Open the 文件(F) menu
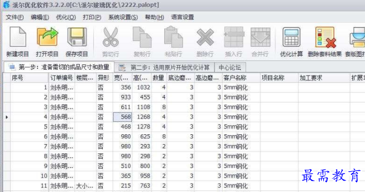Screen dimensions: 365x192 pyautogui.click(x=15, y=17)
